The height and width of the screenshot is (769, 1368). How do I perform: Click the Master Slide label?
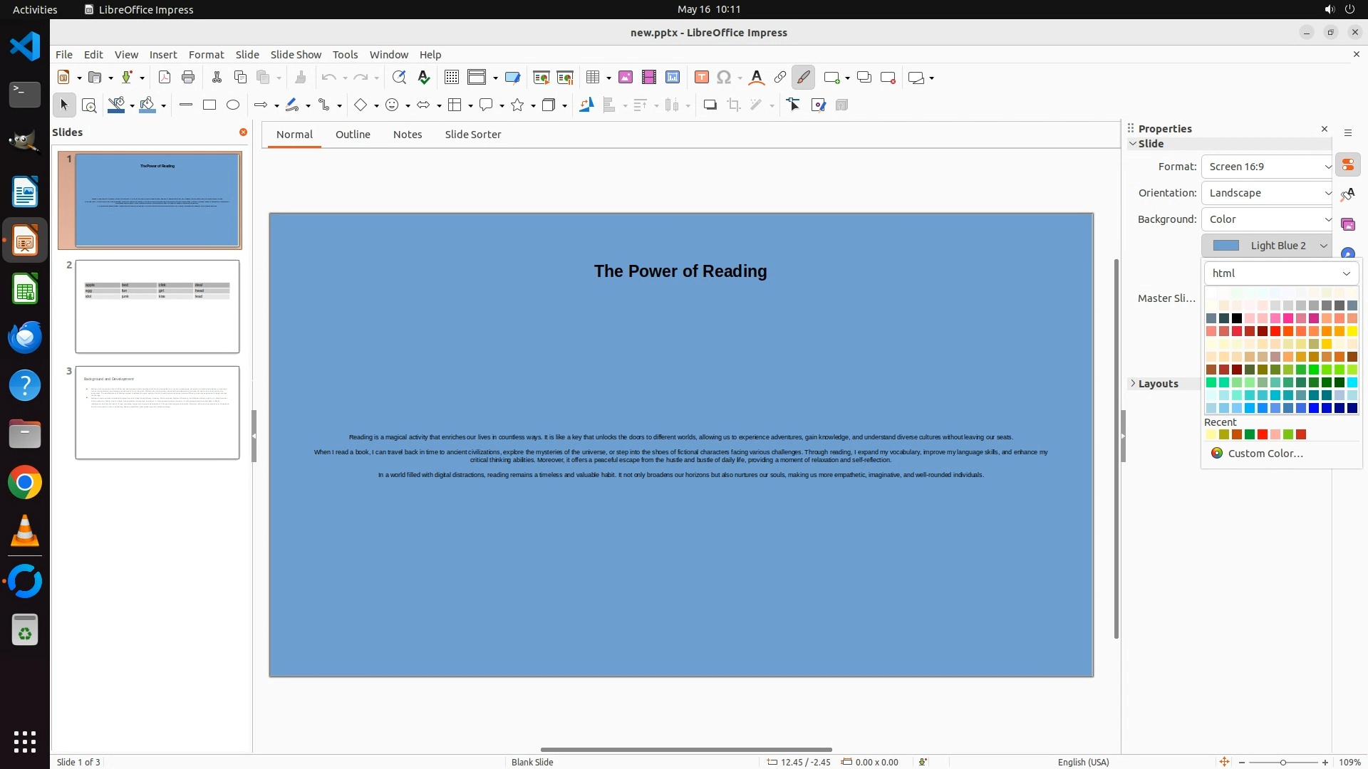(1166, 298)
